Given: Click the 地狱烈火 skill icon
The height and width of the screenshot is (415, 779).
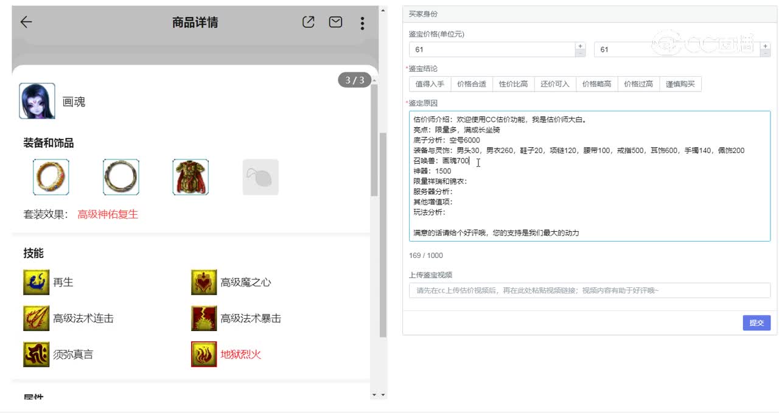Looking at the screenshot, I should (203, 354).
